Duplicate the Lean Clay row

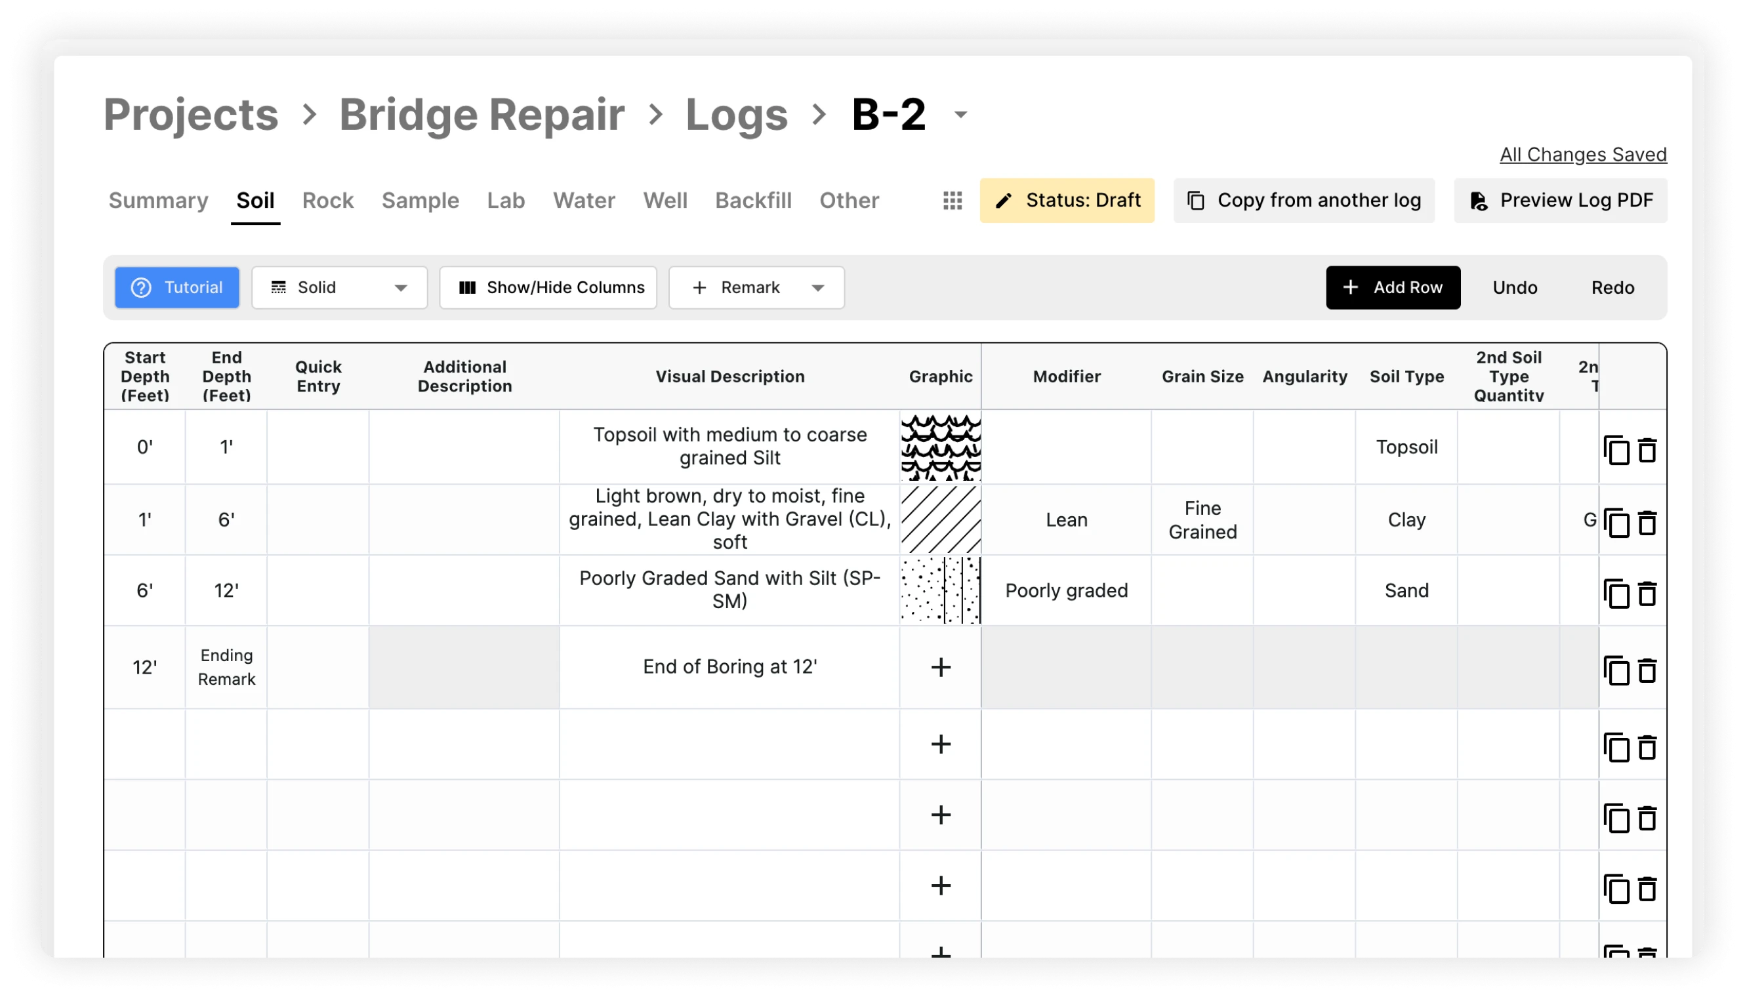tap(1616, 523)
